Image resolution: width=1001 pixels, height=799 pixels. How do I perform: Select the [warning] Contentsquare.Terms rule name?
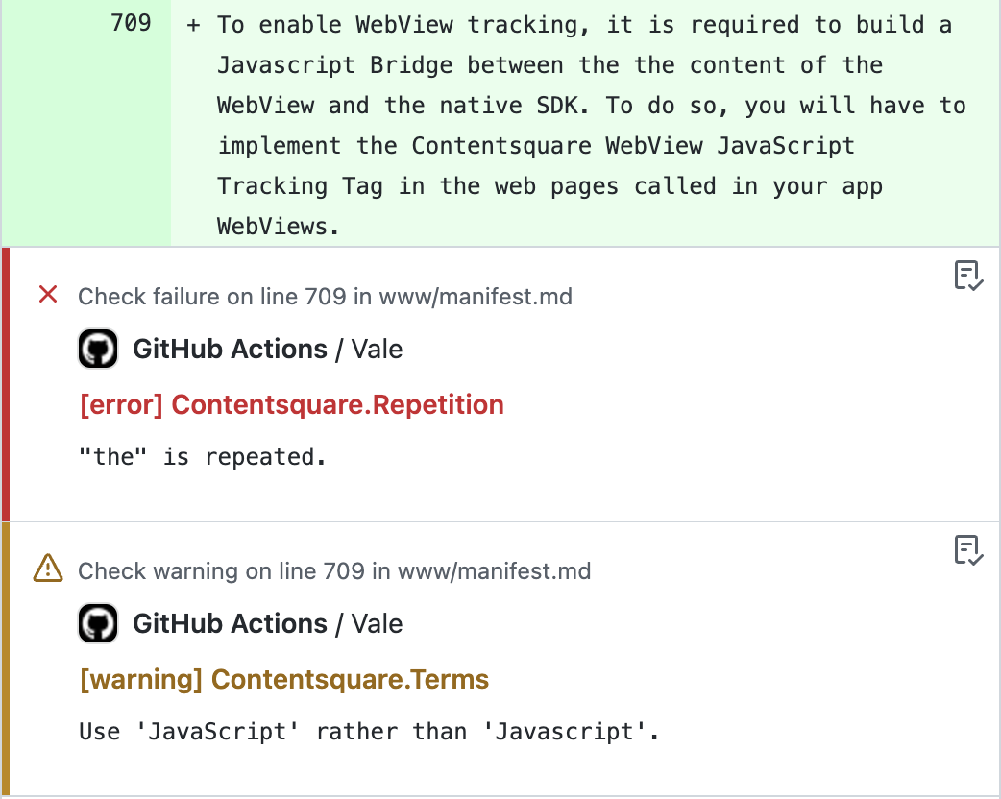(x=282, y=679)
